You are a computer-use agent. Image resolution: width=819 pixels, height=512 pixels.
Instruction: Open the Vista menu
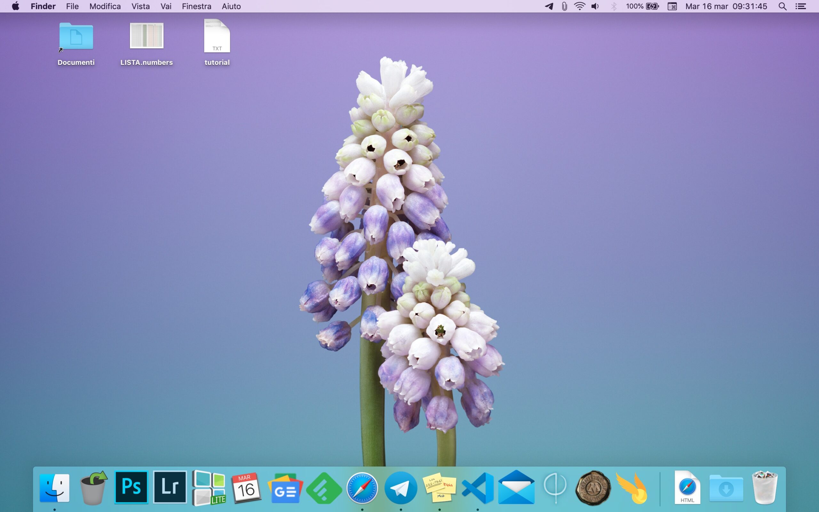pos(140,6)
